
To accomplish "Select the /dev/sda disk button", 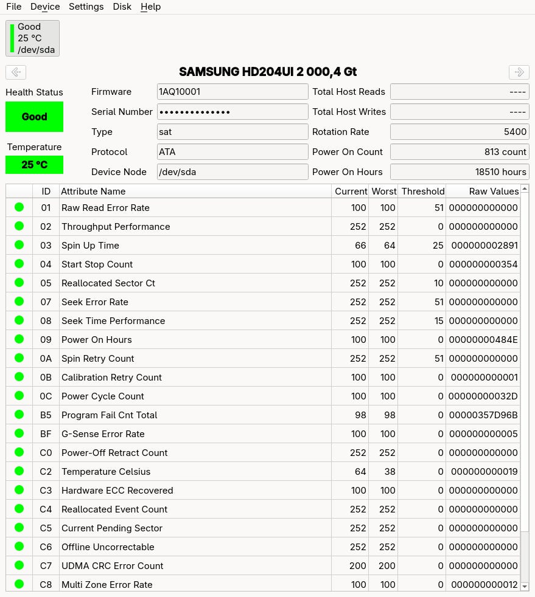I will pos(32,38).
